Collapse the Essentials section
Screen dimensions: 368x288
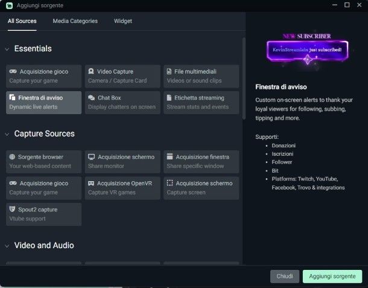(7, 49)
